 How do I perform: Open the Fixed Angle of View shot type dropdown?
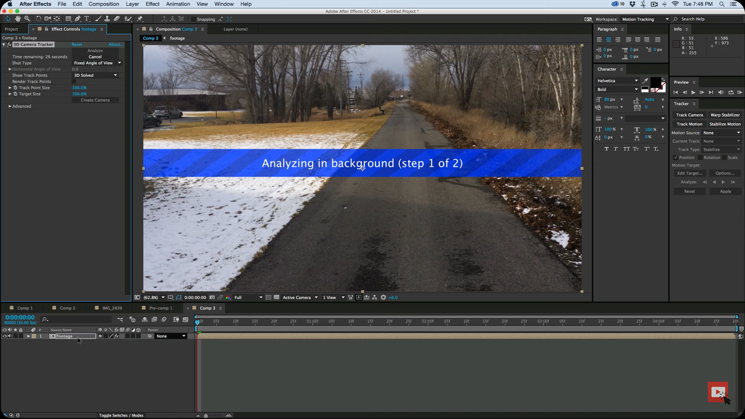click(x=96, y=63)
